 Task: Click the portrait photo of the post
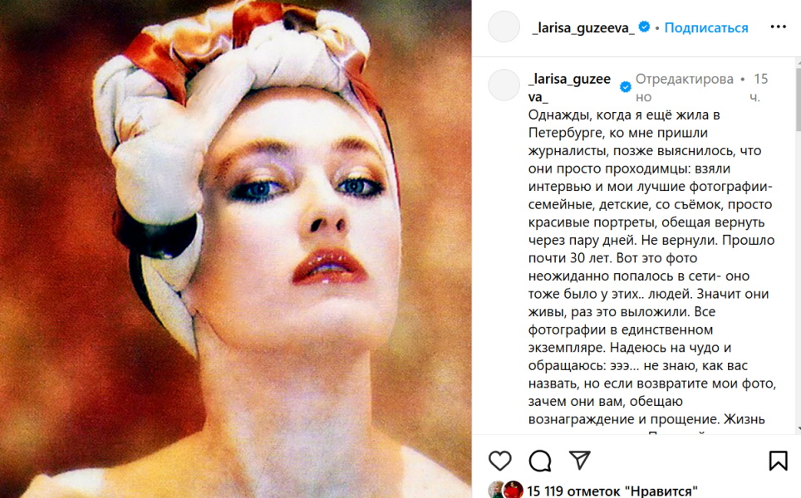click(x=235, y=249)
